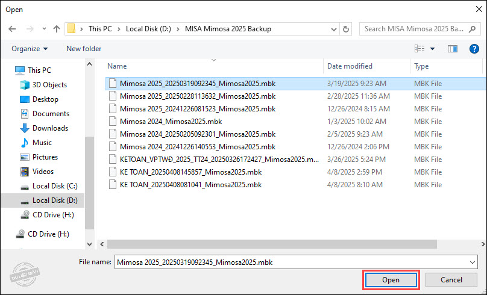Click MISA Mimosa 2025 Backup breadcrumb
Screen dimensions: 487x295
pyautogui.click(x=228, y=29)
